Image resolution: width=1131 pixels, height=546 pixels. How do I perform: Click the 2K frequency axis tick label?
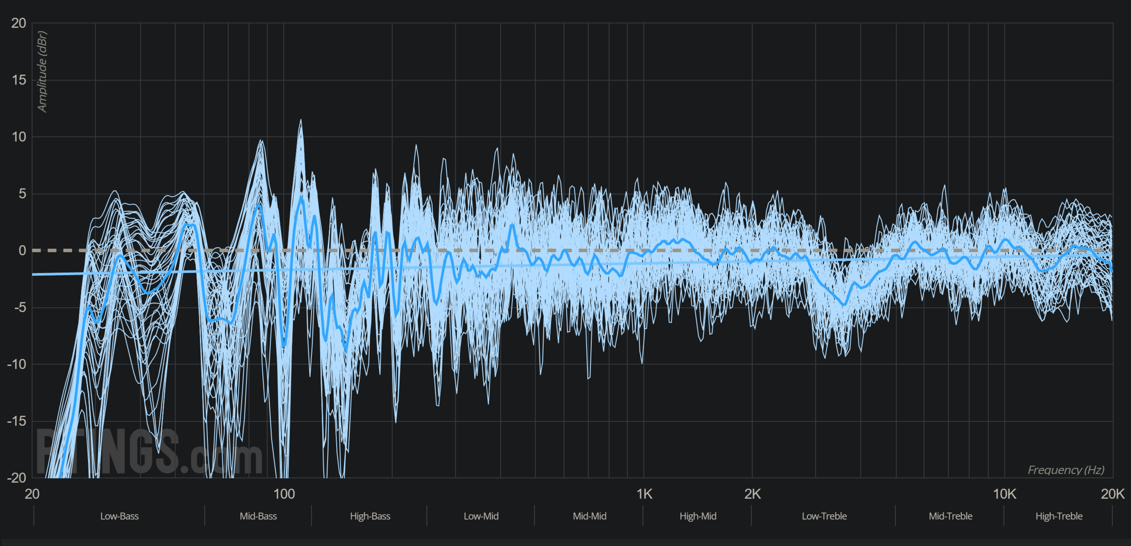(752, 494)
